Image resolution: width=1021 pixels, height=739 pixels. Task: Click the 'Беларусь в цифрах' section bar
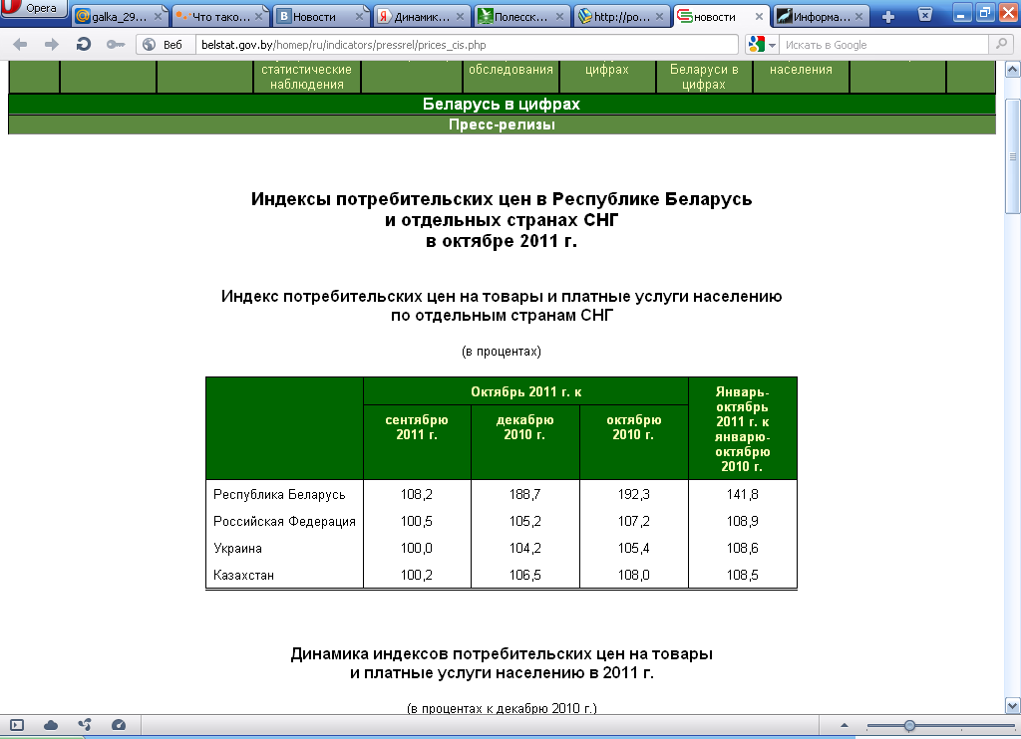click(502, 105)
